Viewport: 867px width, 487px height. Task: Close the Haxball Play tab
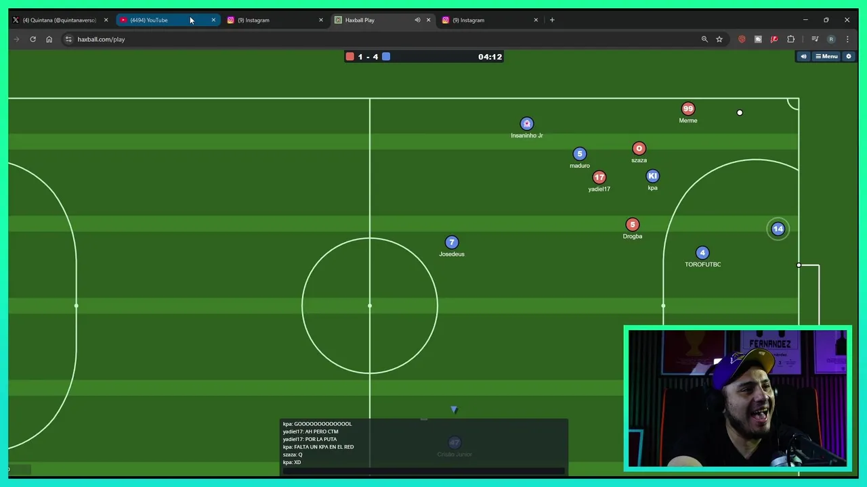point(428,20)
